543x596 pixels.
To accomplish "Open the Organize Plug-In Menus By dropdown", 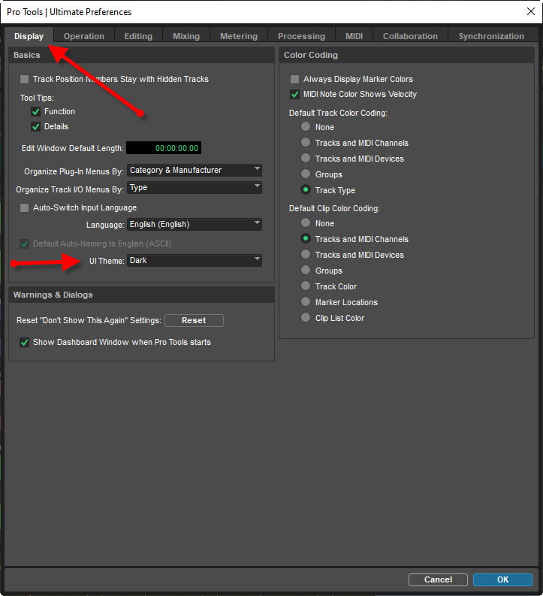I will coord(195,170).
